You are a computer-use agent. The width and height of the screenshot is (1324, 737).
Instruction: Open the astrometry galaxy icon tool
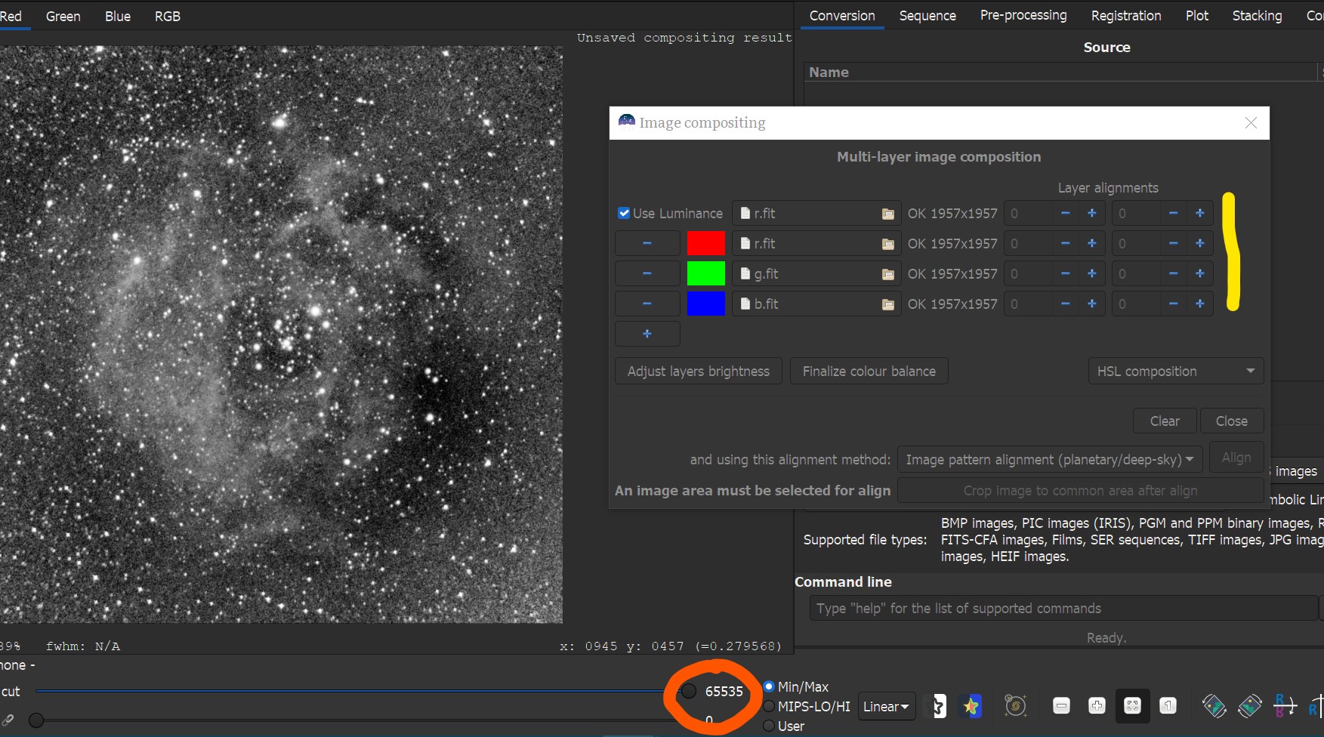[x=1015, y=706]
